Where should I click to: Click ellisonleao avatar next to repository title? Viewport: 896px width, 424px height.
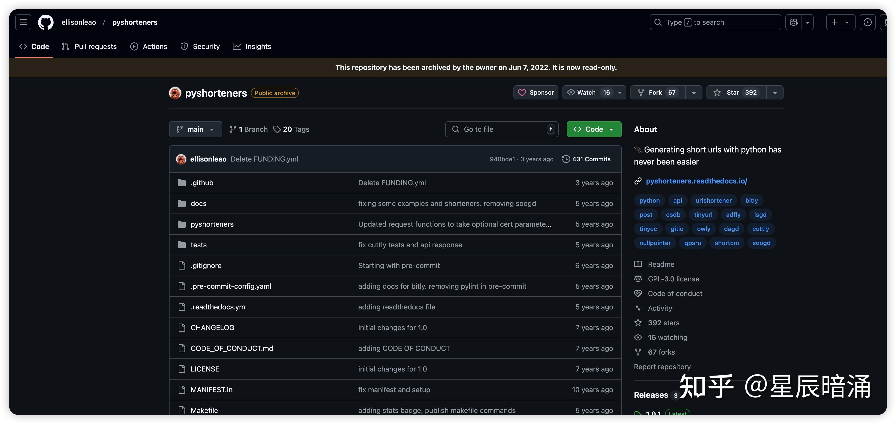[175, 93]
